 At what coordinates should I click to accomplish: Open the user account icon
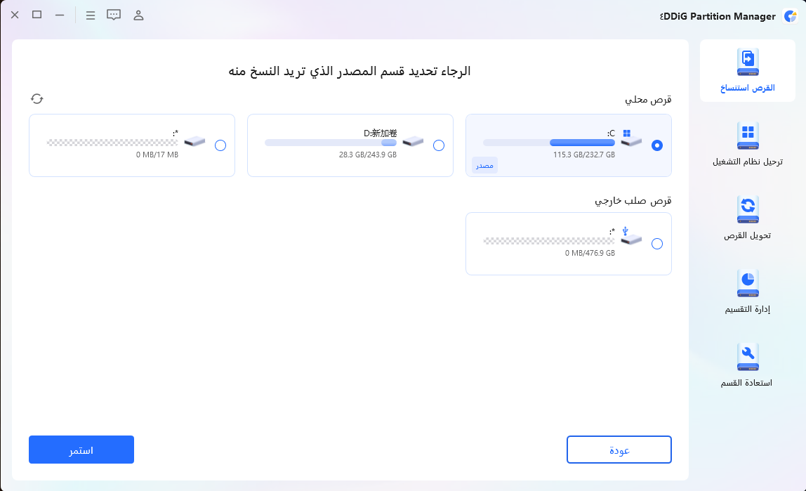(x=138, y=15)
